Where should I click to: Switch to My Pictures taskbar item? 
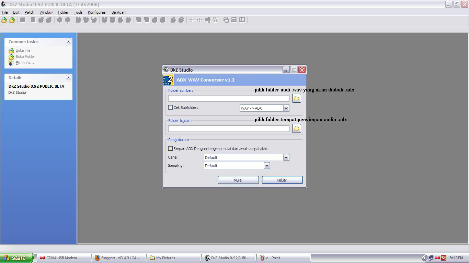point(174,258)
